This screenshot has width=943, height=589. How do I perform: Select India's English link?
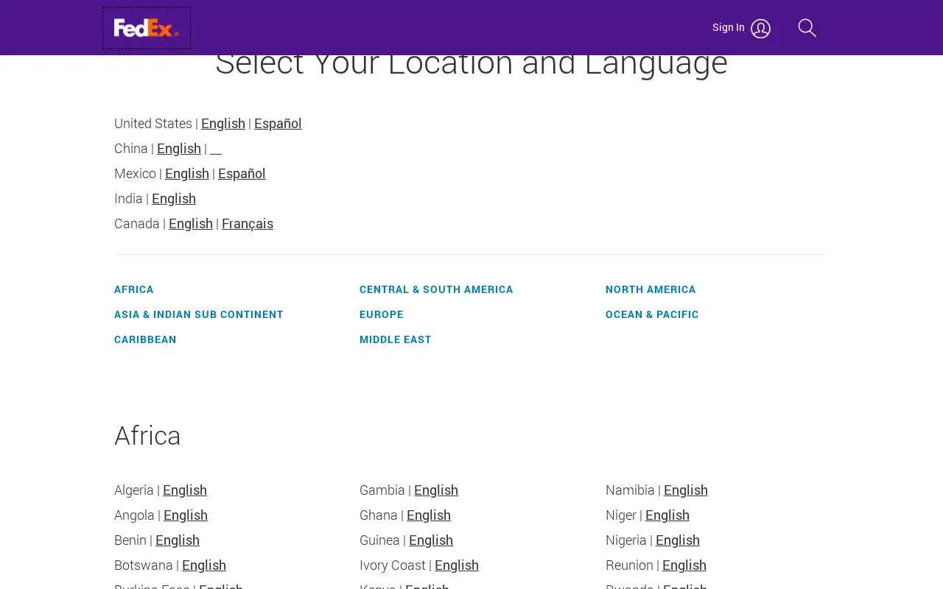pyautogui.click(x=174, y=199)
